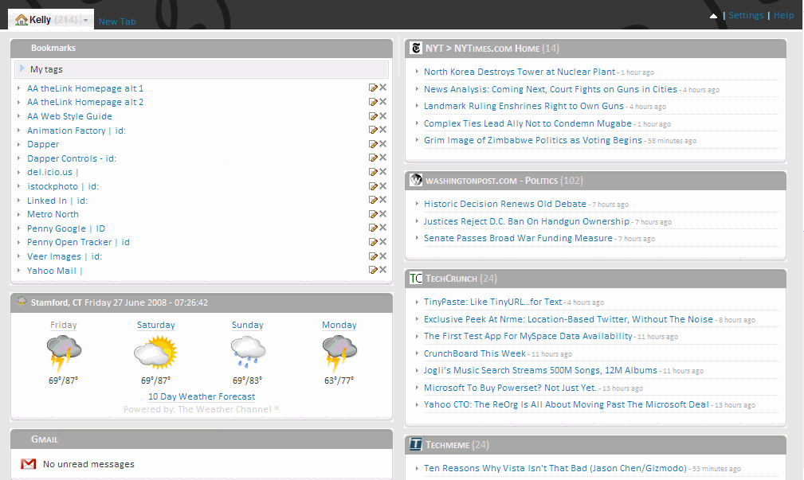Screen dimensions: 804x480
Task: Delete the Animation Factory bookmark
Action: (x=383, y=130)
